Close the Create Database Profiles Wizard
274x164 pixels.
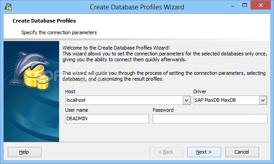(261, 5)
